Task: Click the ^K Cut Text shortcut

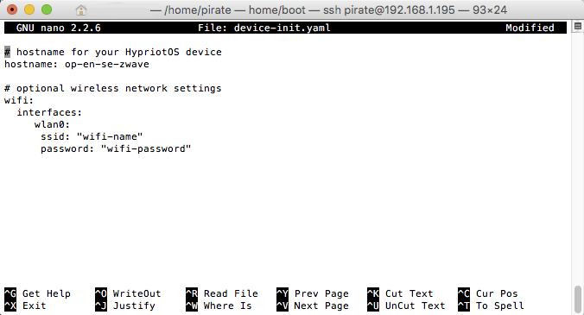Action: [400, 293]
